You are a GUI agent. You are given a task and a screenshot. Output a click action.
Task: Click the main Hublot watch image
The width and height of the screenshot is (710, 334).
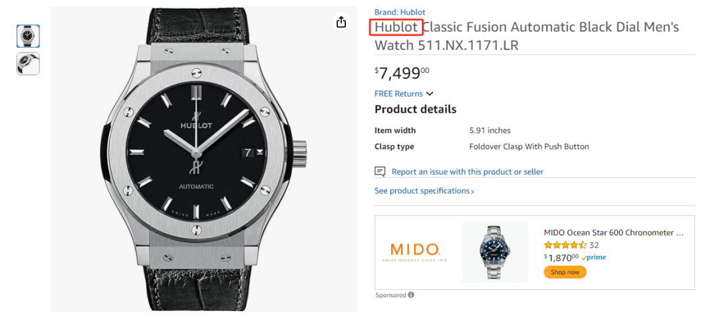tap(204, 159)
